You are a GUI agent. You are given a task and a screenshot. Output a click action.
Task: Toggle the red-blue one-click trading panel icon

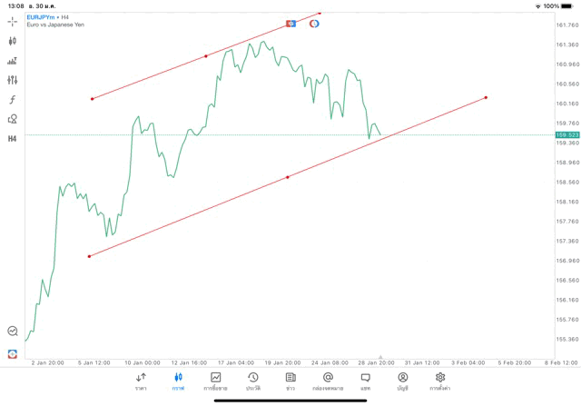pyautogui.click(x=290, y=23)
